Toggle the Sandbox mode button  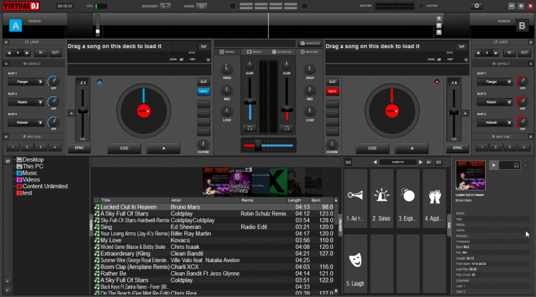(x=310, y=43)
